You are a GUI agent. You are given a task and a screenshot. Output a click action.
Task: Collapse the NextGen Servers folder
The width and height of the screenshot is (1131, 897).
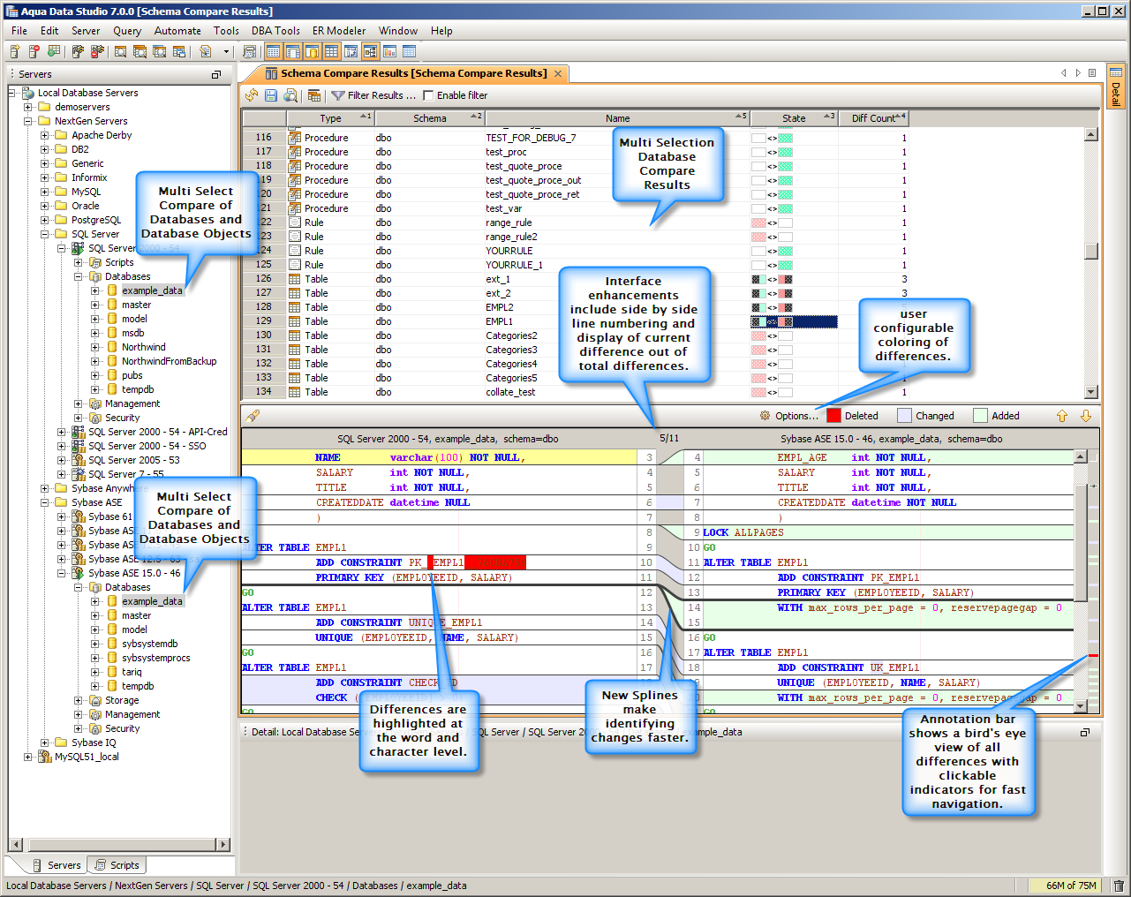(x=28, y=121)
